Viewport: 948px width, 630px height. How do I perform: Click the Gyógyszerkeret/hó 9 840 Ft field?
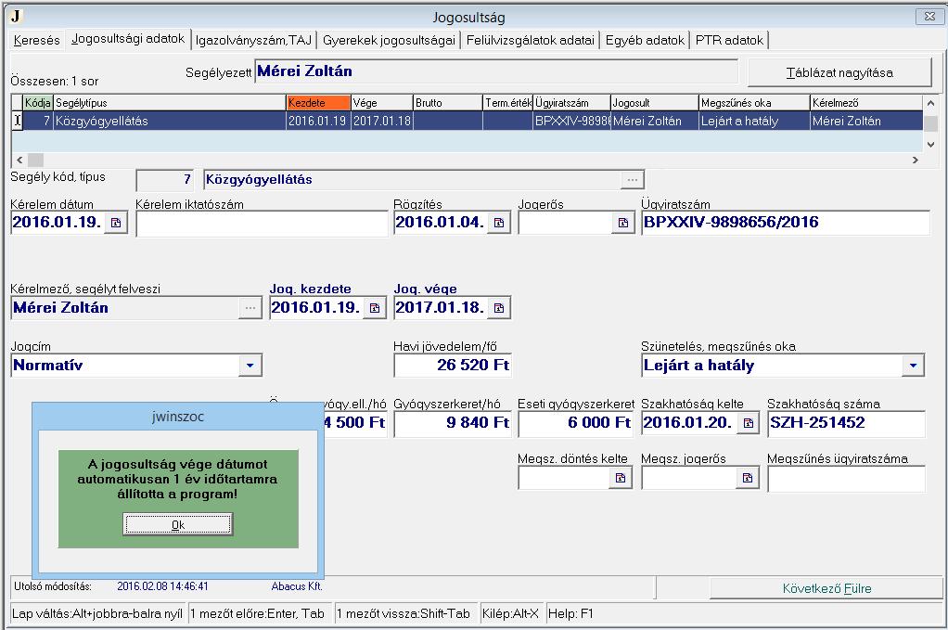453,422
